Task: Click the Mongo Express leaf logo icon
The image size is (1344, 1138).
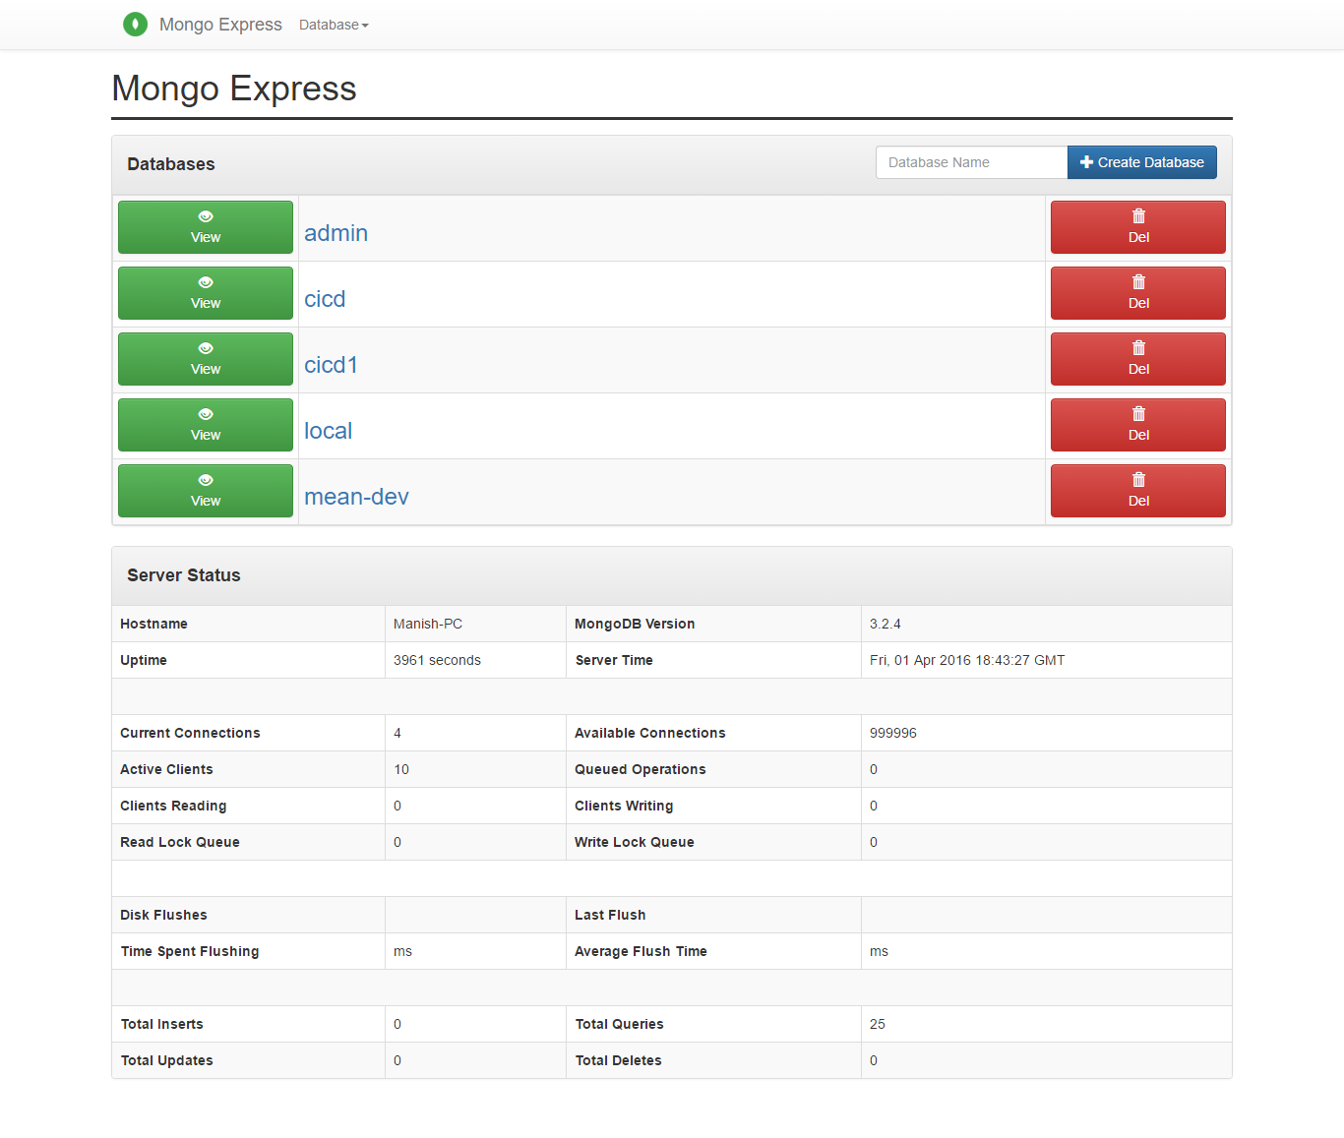Action: point(135,25)
